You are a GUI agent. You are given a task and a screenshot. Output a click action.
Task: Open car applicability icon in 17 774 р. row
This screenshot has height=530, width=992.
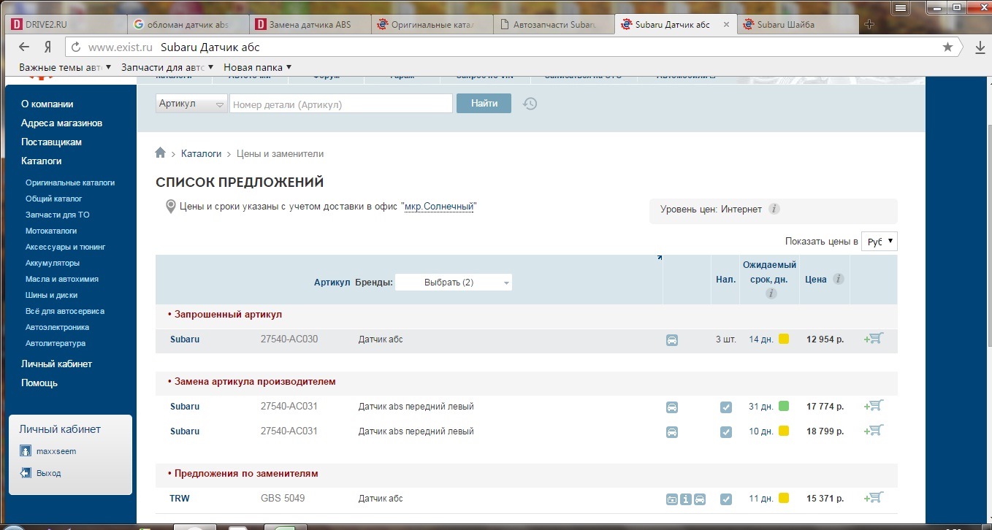pos(672,407)
